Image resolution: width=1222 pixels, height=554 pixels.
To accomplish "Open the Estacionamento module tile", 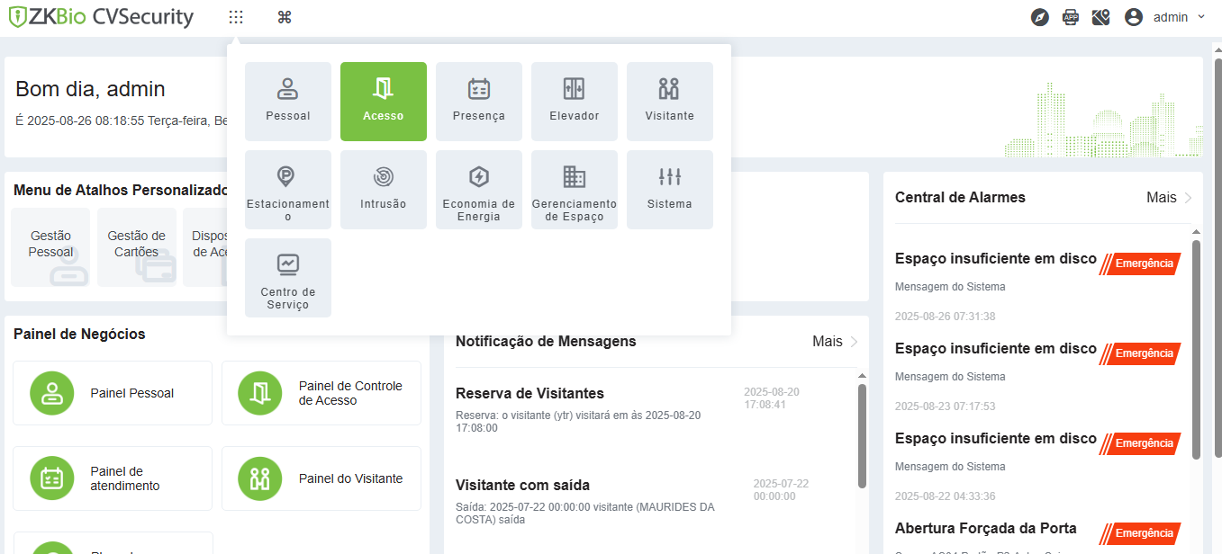I will pos(288,190).
